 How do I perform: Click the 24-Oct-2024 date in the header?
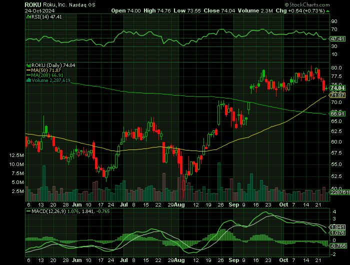point(39,10)
